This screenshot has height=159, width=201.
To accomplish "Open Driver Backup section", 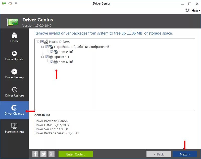I will 14,74.
